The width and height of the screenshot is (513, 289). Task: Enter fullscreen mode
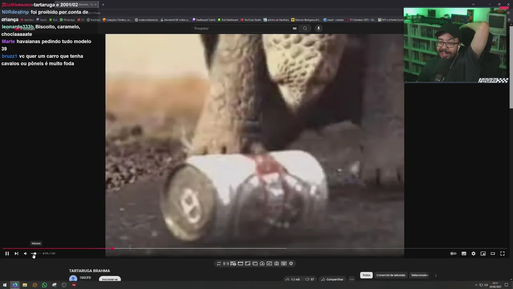tap(502, 253)
